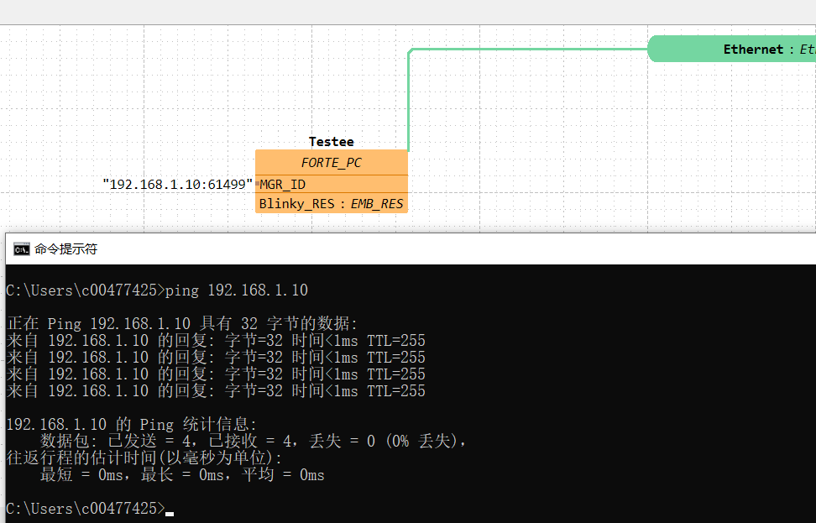The width and height of the screenshot is (816, 523).
Task: Click the "192.168.1.10:61499" MGR_ID value
Action: tap(177, 184)
